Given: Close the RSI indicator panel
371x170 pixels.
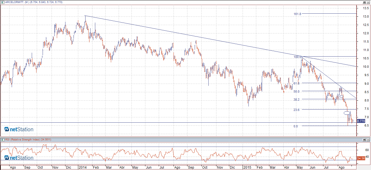Looking at the screenshot, I should (x=368, y=139).
